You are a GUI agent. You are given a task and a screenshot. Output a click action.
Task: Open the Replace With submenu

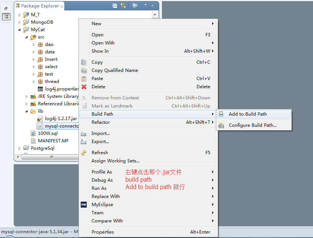coord(148,196)
